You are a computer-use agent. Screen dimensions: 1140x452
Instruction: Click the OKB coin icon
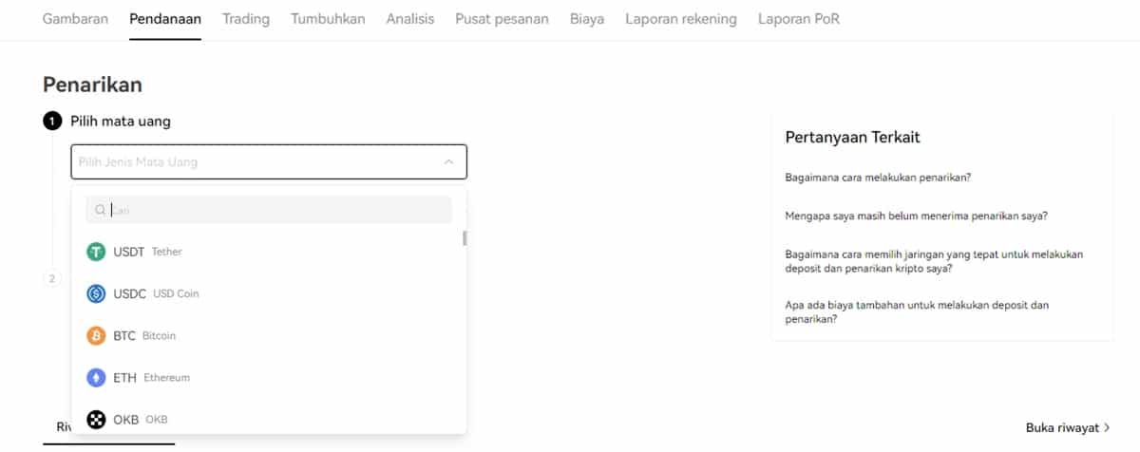[x=96, y=419]
